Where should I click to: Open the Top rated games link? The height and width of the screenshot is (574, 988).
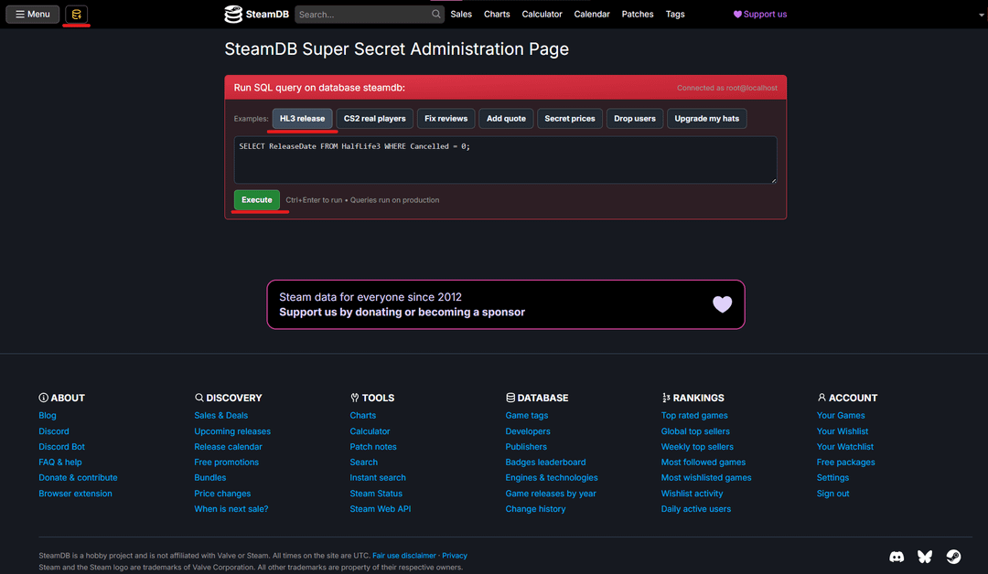(694, 416)
